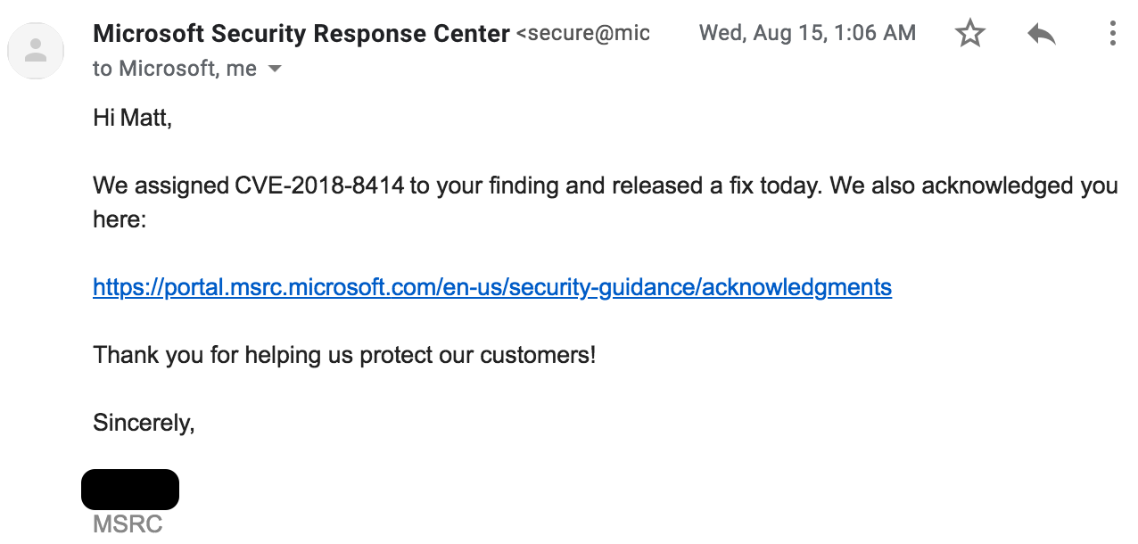
Task: Click "here:" before the link
Action: tap(120, 219)
